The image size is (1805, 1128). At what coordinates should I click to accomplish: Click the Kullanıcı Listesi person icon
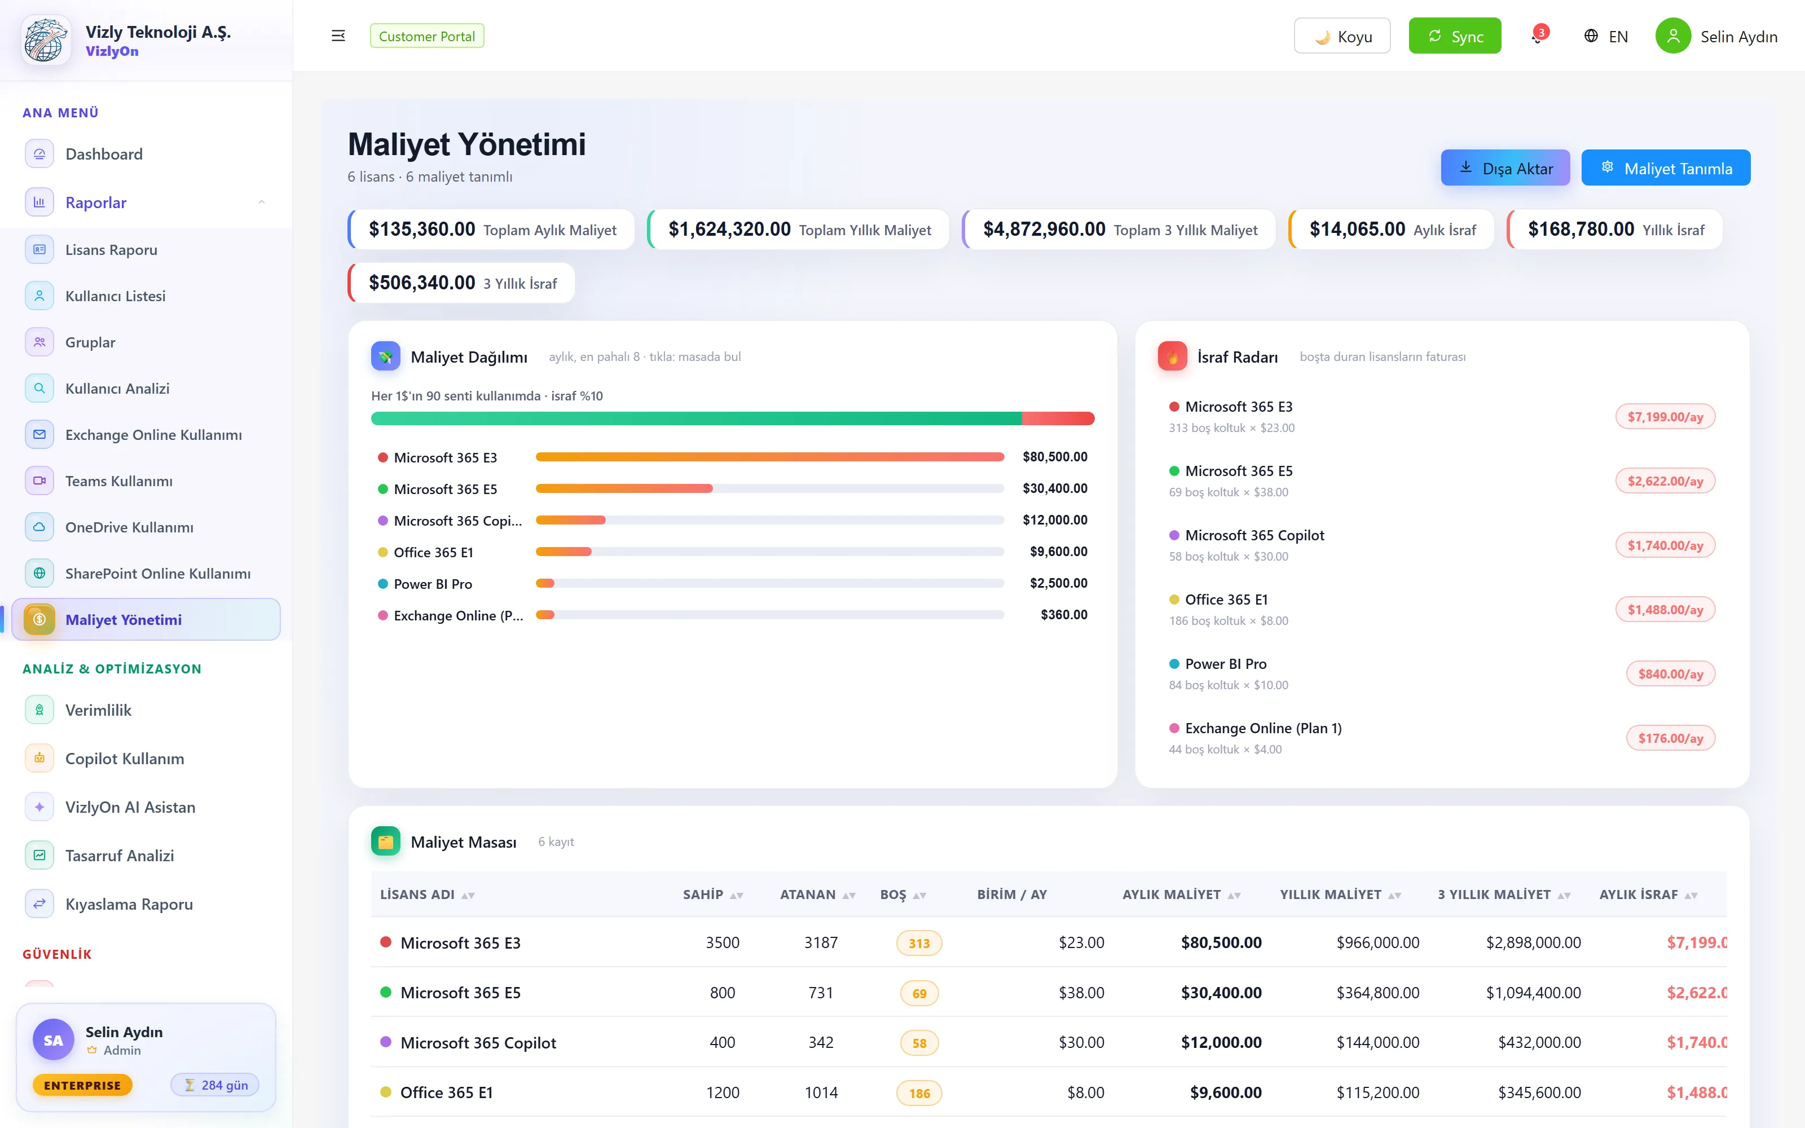point(39,296)
